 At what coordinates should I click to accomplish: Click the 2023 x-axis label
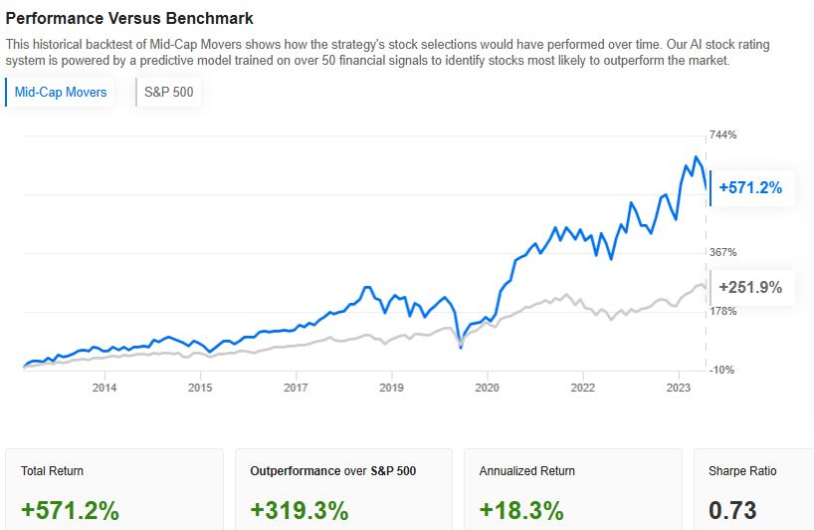(678, 388)
